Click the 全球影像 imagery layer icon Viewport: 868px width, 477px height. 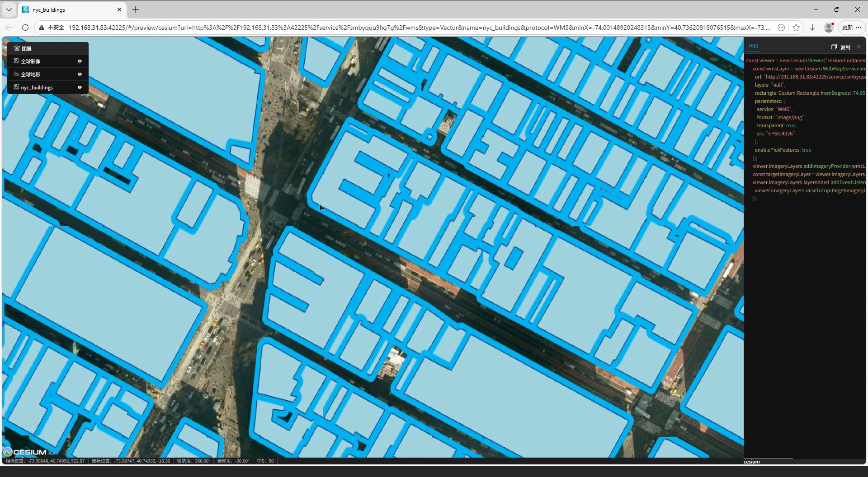[x=16, y=61]
